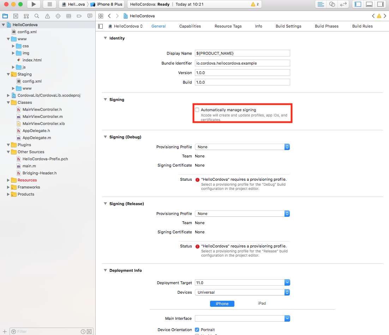Collapse the Deployment Info section
This screenshot has width=389, height=335.
pyautogui.click(x=105, y=270)
